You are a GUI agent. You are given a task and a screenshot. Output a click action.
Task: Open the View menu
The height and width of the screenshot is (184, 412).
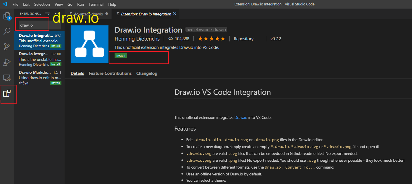tap(59, 4)
